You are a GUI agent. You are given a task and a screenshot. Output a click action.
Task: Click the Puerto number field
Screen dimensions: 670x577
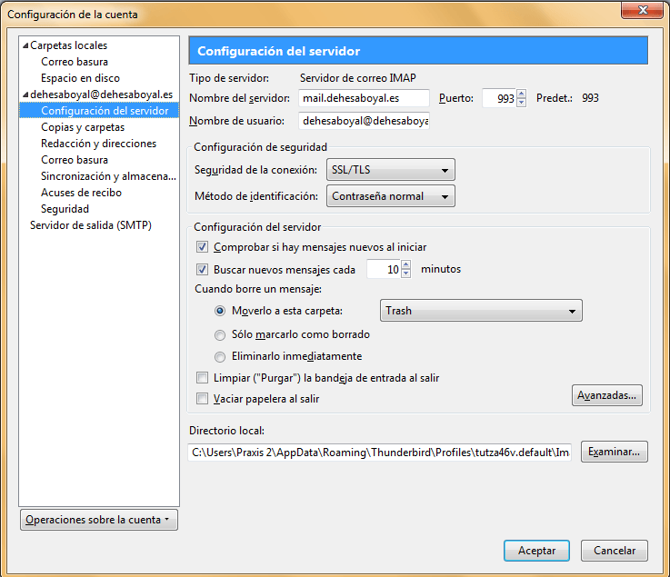click(x=499, y=98)
